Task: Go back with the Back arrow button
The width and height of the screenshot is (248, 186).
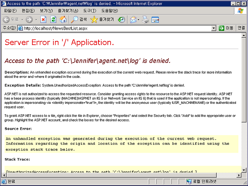Action: point(6,20)
